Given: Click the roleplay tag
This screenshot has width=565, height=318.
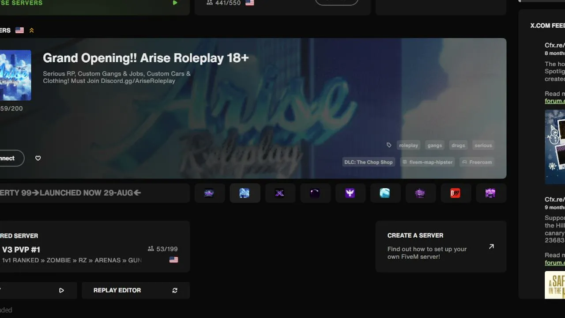Looking at the screenshot, I should (408, 145).
